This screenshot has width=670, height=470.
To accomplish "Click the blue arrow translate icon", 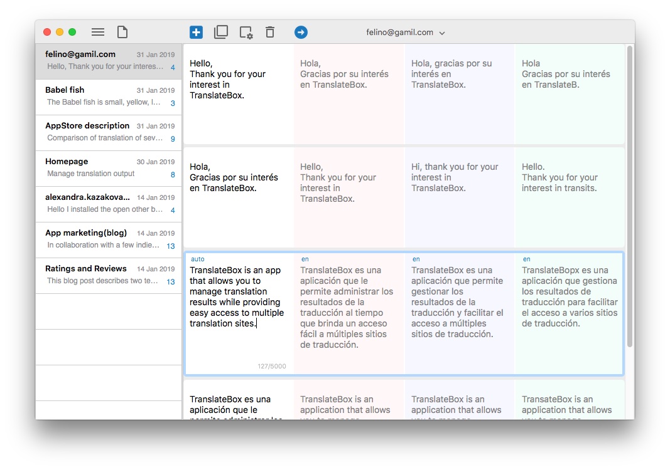I will point(301,33).
